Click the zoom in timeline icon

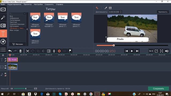coord(36,89)
